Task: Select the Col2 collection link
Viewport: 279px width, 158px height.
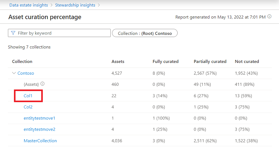Action: pyautogui.click(x=28, y=107)
